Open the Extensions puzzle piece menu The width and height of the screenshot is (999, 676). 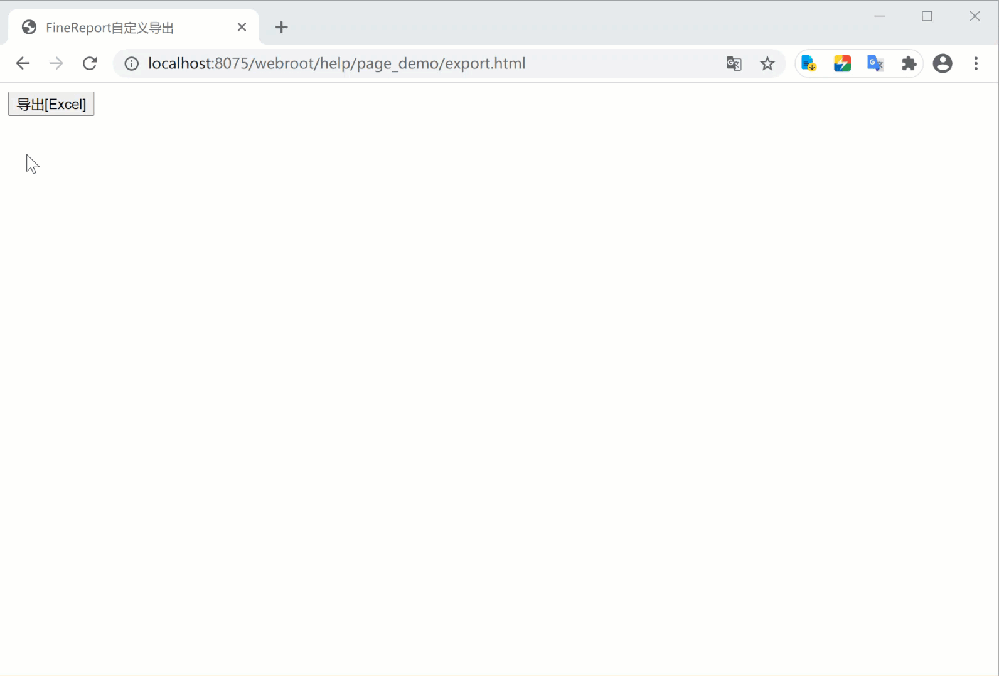tap(909, 63)
